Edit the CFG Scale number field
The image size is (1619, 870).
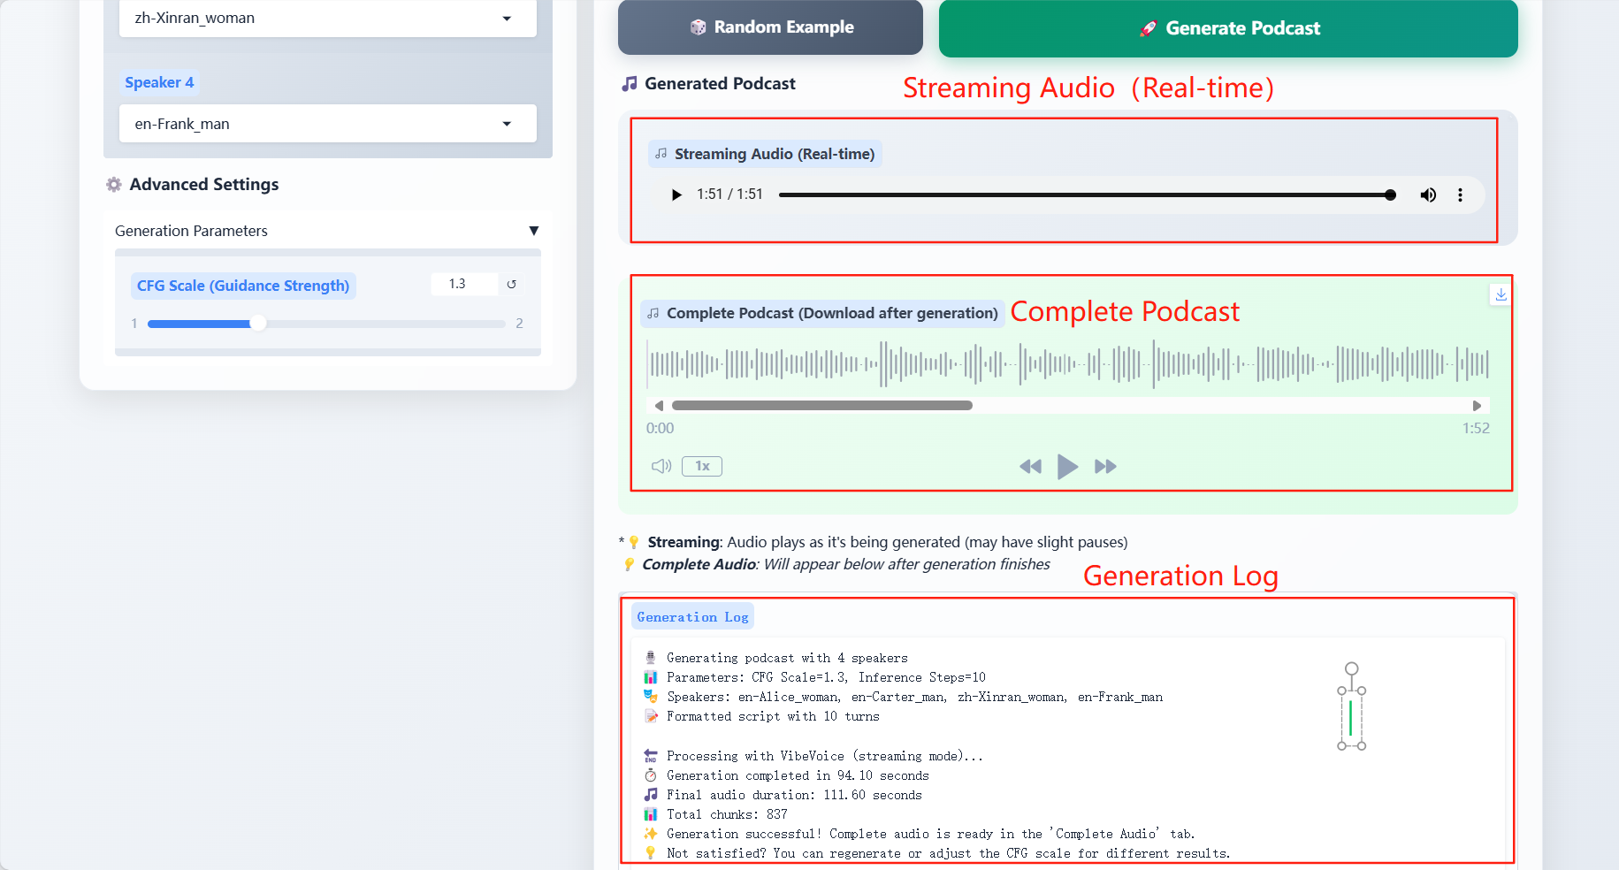(463, 284)
